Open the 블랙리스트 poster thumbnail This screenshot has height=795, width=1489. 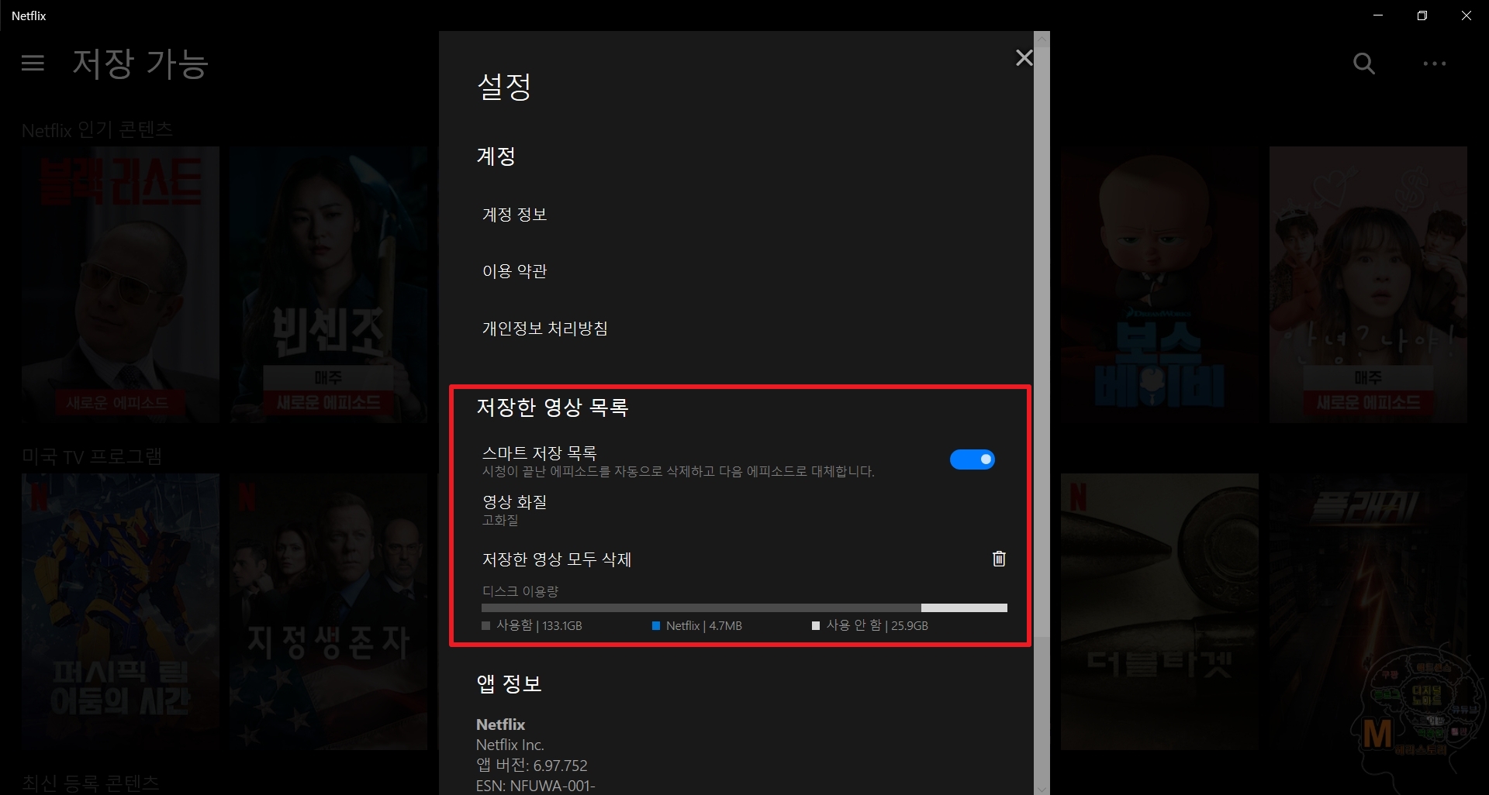point(120,285)
